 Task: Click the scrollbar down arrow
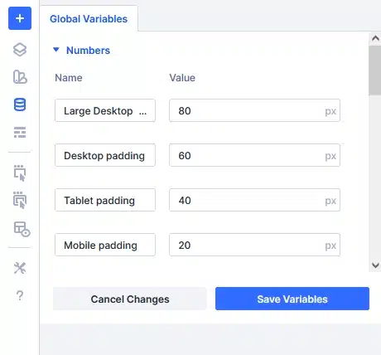tap(375, 265)
